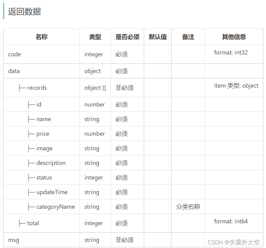Screen dimensions: 266x248
Task: Click 'object' type of data row
Action: pos(93,71)
